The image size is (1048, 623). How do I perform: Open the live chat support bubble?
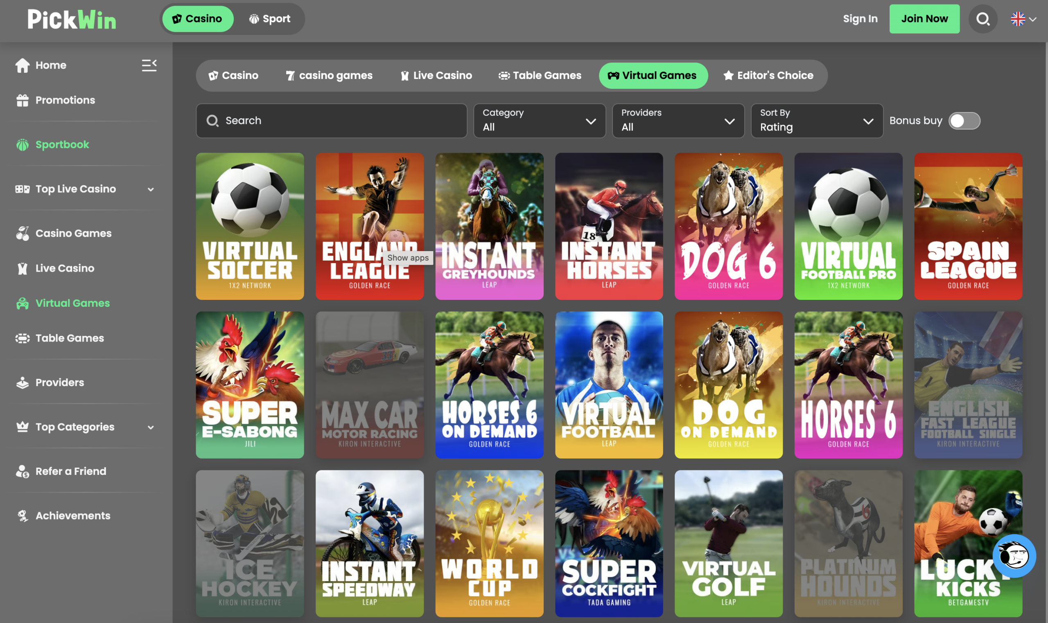[1014, 556]
